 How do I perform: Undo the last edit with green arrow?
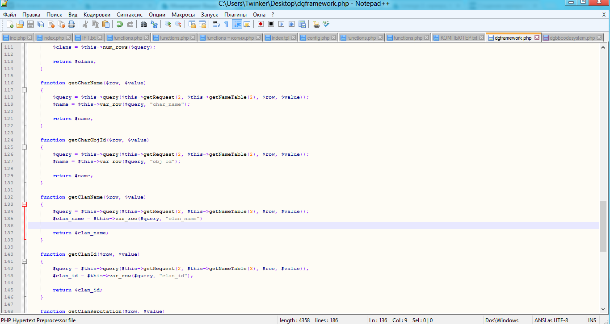pos(120,24)
